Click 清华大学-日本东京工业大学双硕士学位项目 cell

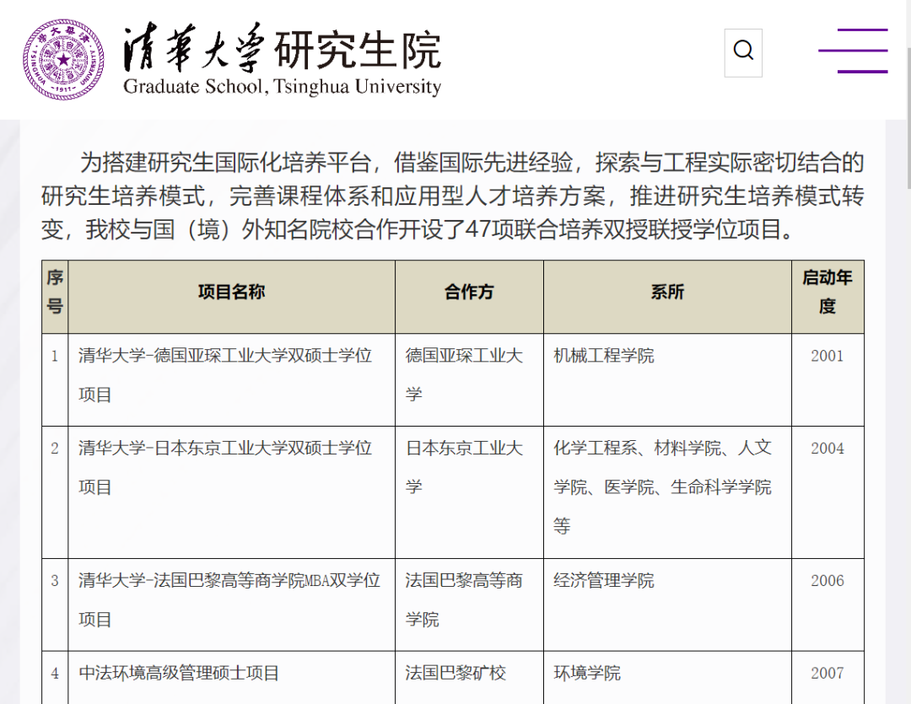(232, 492)
